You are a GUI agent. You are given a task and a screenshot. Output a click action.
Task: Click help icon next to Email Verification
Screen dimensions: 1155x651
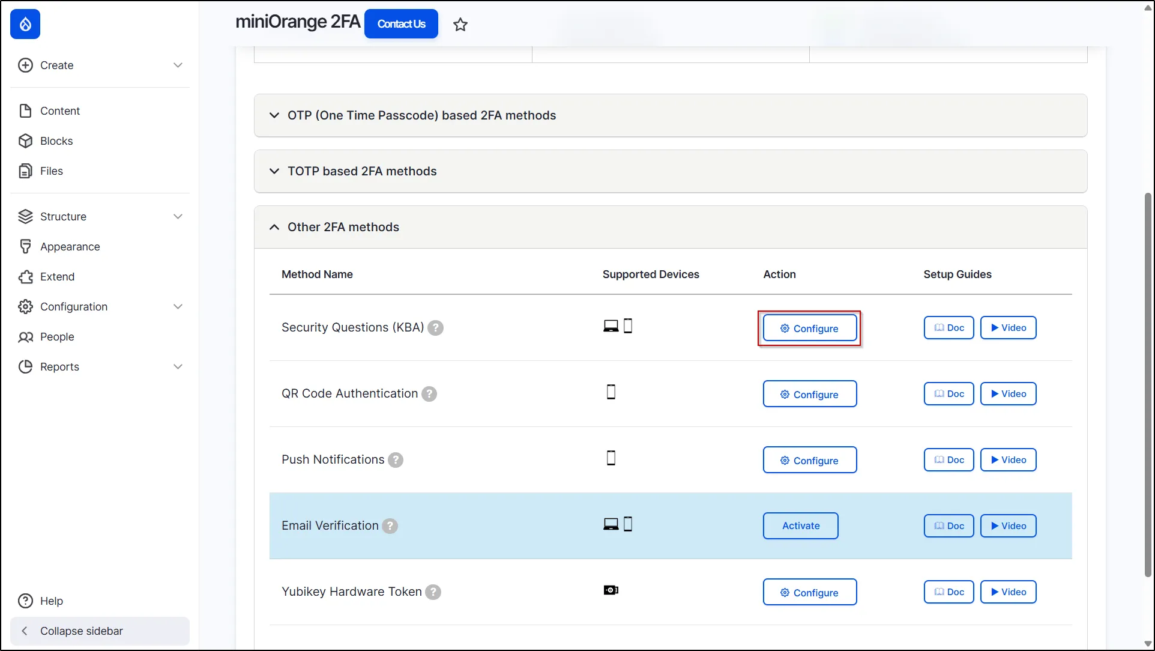390,526
